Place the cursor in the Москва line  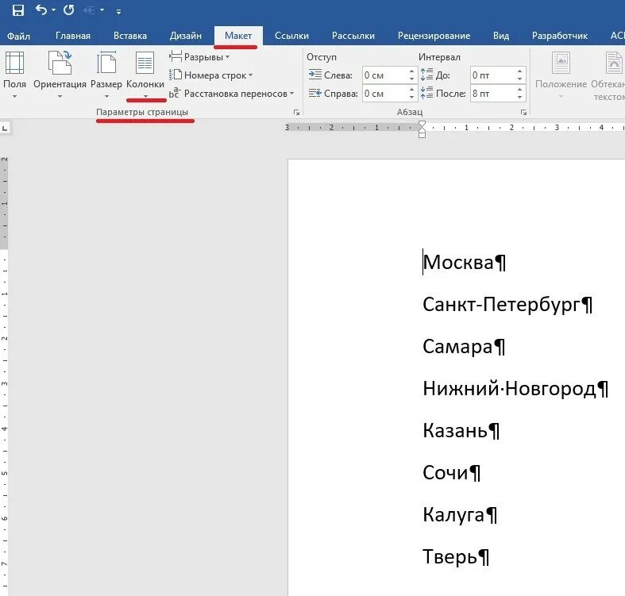coord(465,263)
